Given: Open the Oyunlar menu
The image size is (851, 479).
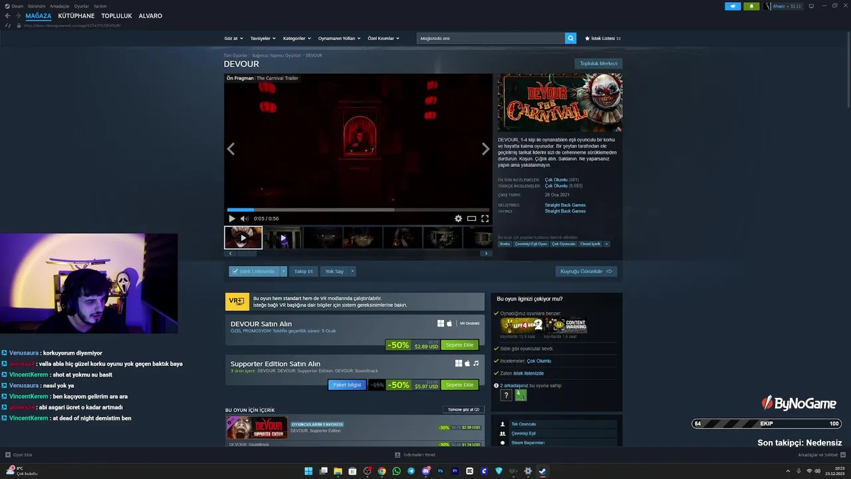Looking at the screenshot, I should pyautogui.click(x=81, y=6).
